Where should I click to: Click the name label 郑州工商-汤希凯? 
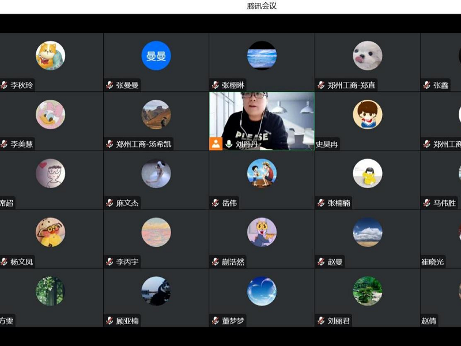144,144
